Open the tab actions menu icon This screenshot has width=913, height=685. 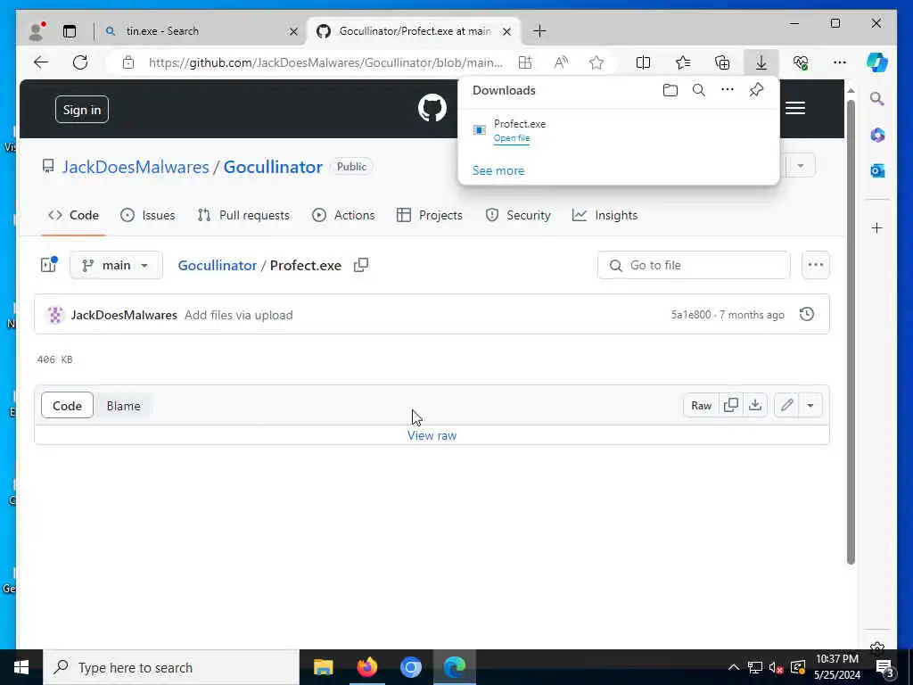70,31
